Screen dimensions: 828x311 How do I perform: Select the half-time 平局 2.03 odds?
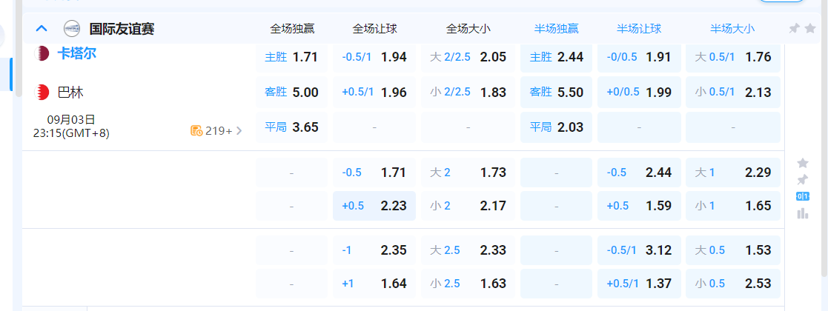click(556, 127)
